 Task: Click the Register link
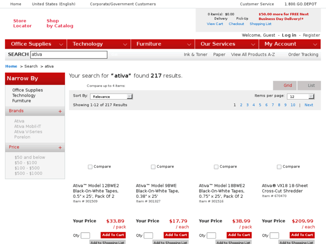(311, 35)
